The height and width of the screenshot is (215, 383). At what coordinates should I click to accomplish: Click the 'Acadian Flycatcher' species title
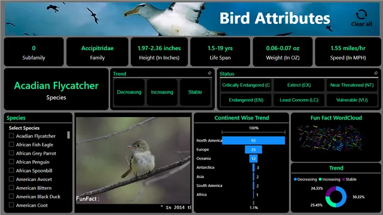pos(56,85)
